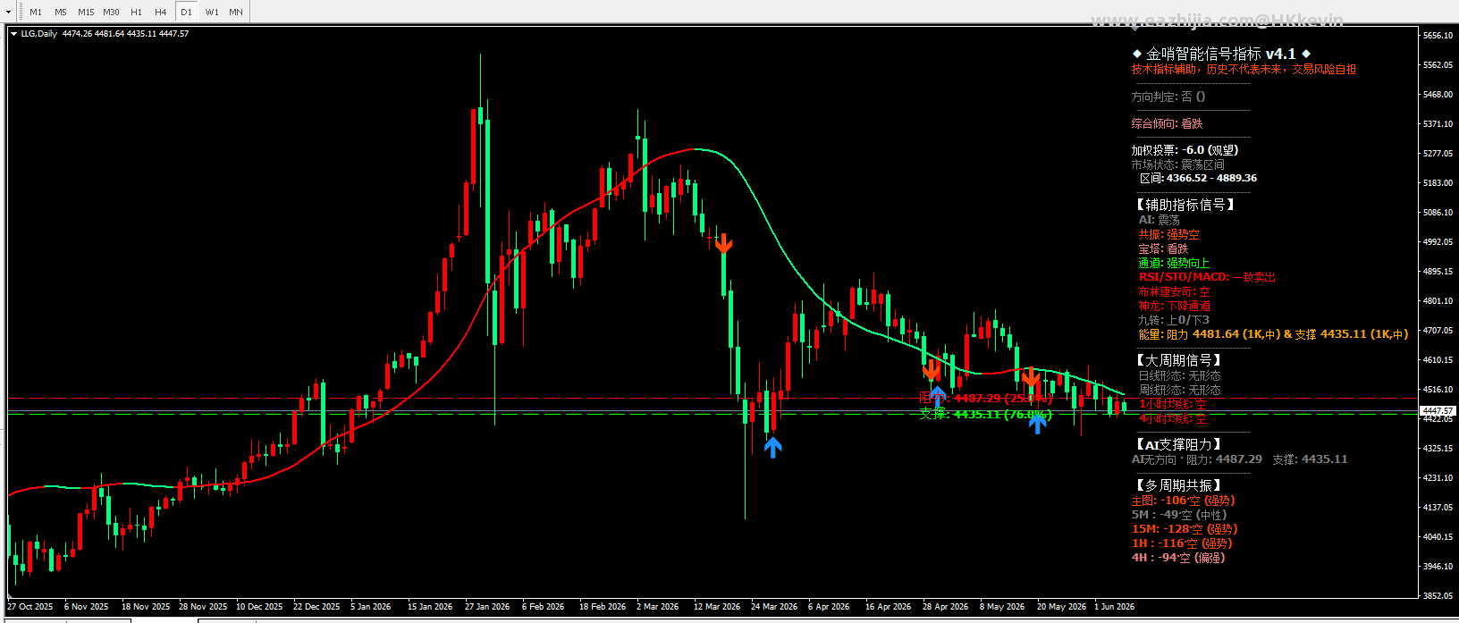Switch chart to M1 timeframe
1459x623 pixels.
click(x=36, y=12)
